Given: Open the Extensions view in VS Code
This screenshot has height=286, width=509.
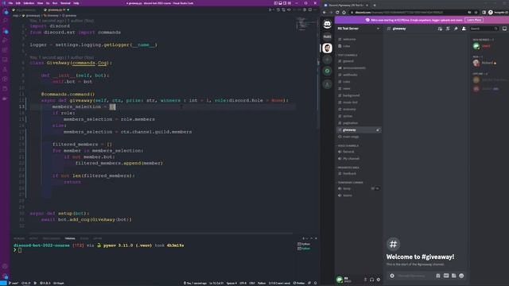Looking at the screenshot, I should coord(6,50).
